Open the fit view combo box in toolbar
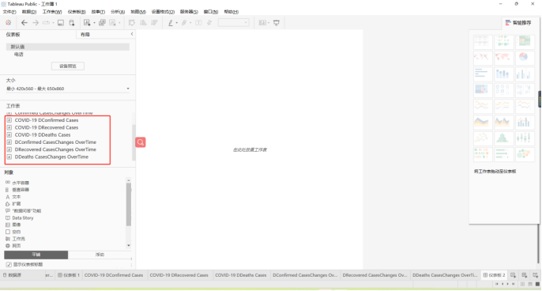 pos(233,23)
